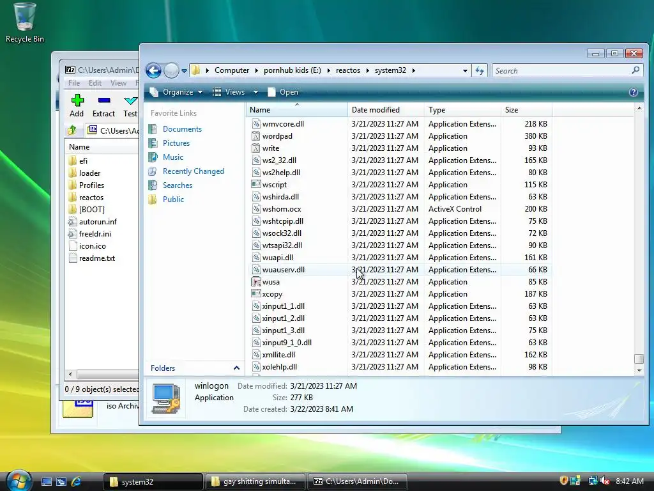Open Documents favorite link
Screen dimensions: 654x491
tap(182, 129)
